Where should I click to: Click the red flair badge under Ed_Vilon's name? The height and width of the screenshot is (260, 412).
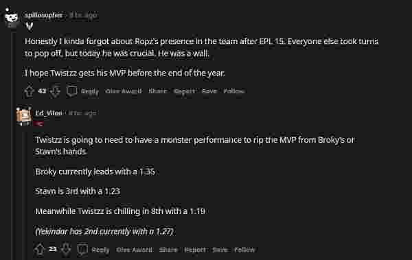[x=39, y=123]
